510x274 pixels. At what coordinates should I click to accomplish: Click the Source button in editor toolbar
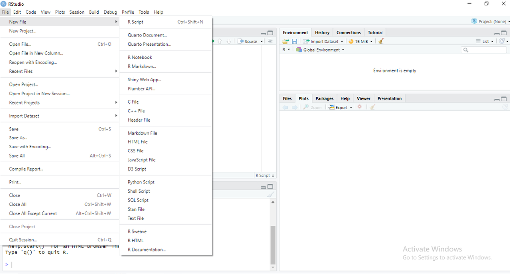coord(248,41)
